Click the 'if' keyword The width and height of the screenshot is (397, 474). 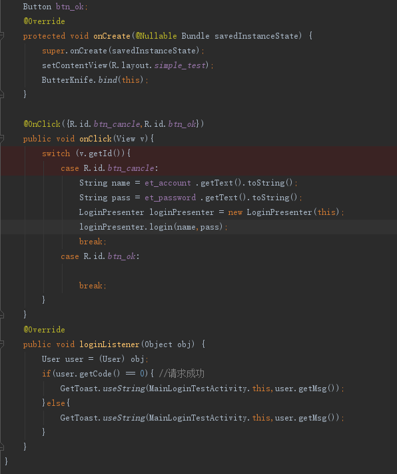[47, 374]
